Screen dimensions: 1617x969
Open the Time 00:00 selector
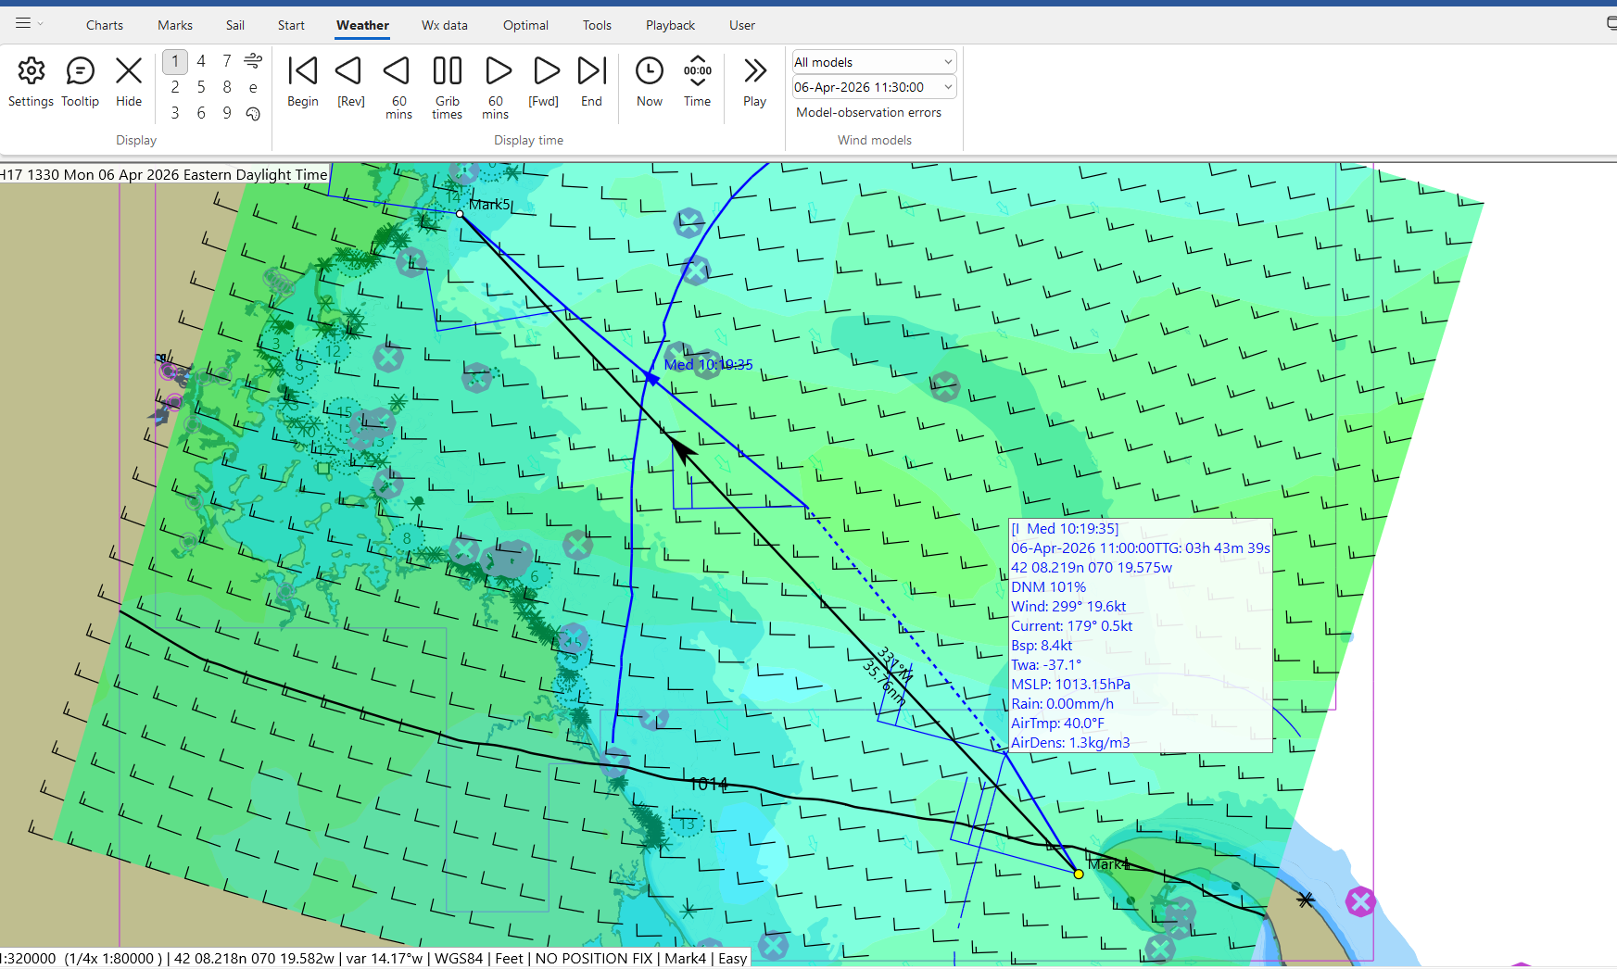click(x=698, y=81)
